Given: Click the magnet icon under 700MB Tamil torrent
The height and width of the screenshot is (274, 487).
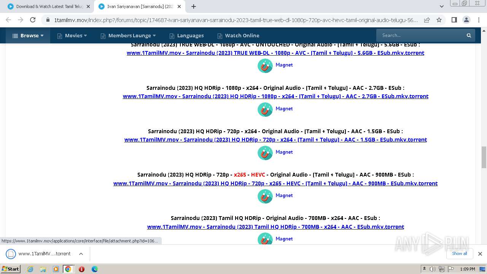Looking at the screenshot, I should [x=265, y=239].
